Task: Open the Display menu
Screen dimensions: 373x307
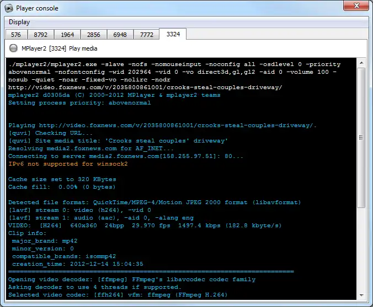Action: point(19,22)
